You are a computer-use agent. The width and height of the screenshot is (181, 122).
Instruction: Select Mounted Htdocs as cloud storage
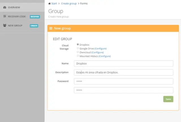(78, 56)
